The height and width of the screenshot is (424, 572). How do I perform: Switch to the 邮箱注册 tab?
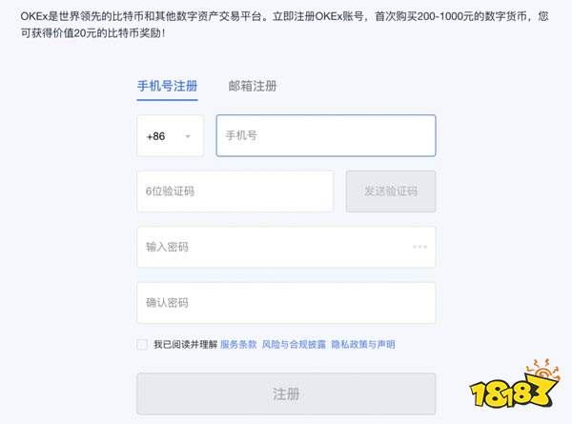(x=253, y=86)
